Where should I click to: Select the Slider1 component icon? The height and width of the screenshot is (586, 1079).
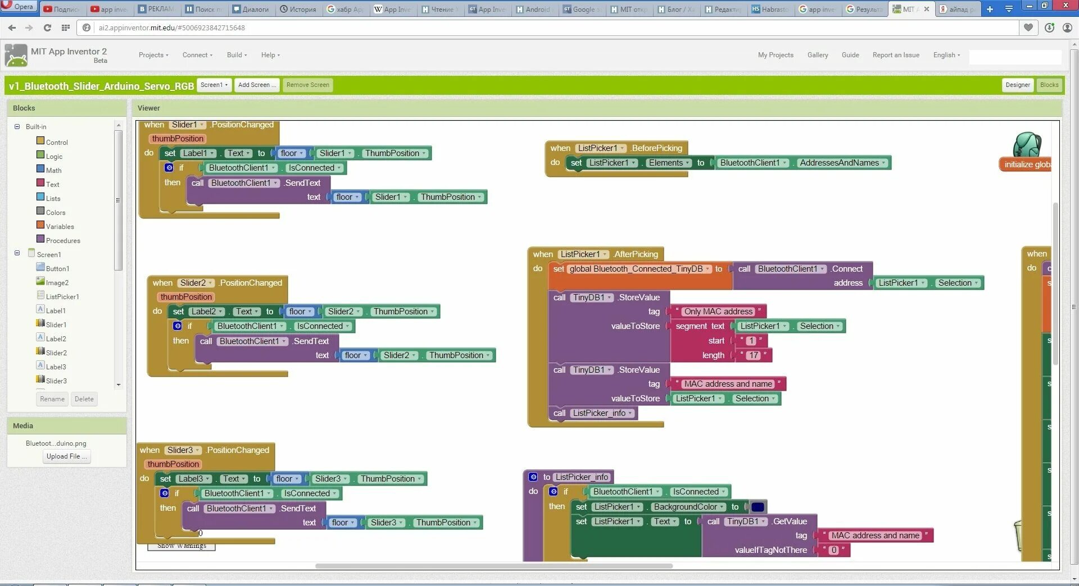pos(40,323)
